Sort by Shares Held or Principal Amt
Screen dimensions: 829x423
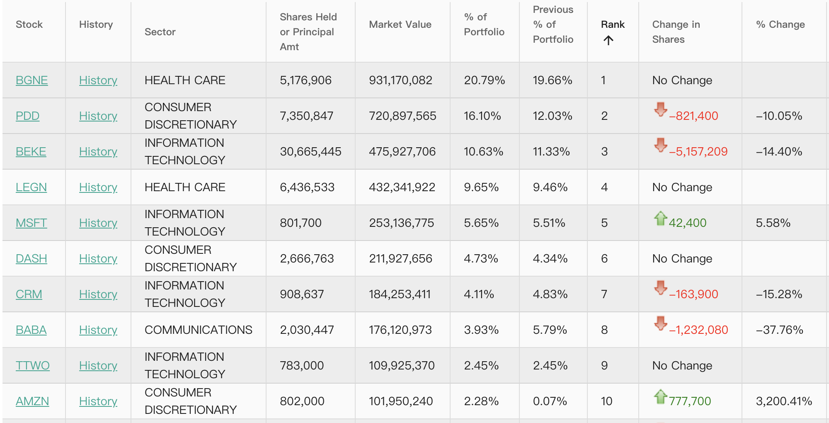(308, 32)
